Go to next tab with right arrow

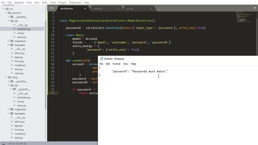click(53, 8)
